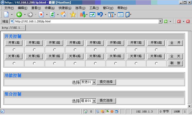Open the 工具(T) menu
The width and height of the screenshot is (192, 115).
[94, 8]
